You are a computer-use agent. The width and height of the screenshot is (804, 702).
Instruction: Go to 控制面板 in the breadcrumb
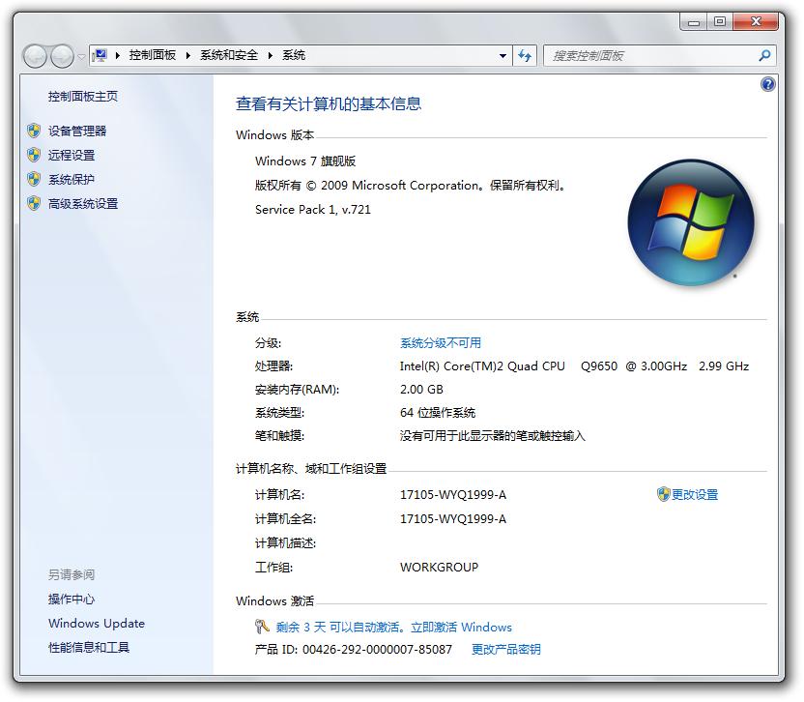153,56
